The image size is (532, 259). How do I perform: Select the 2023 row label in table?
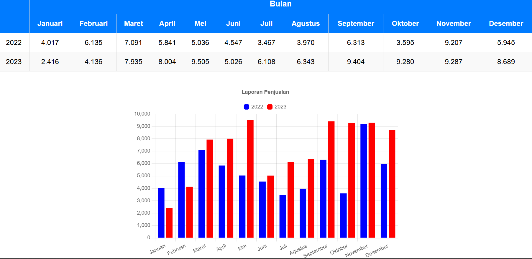[14, 62]
